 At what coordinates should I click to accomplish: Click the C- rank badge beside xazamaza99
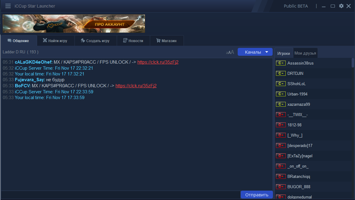(x=281, y=104)
